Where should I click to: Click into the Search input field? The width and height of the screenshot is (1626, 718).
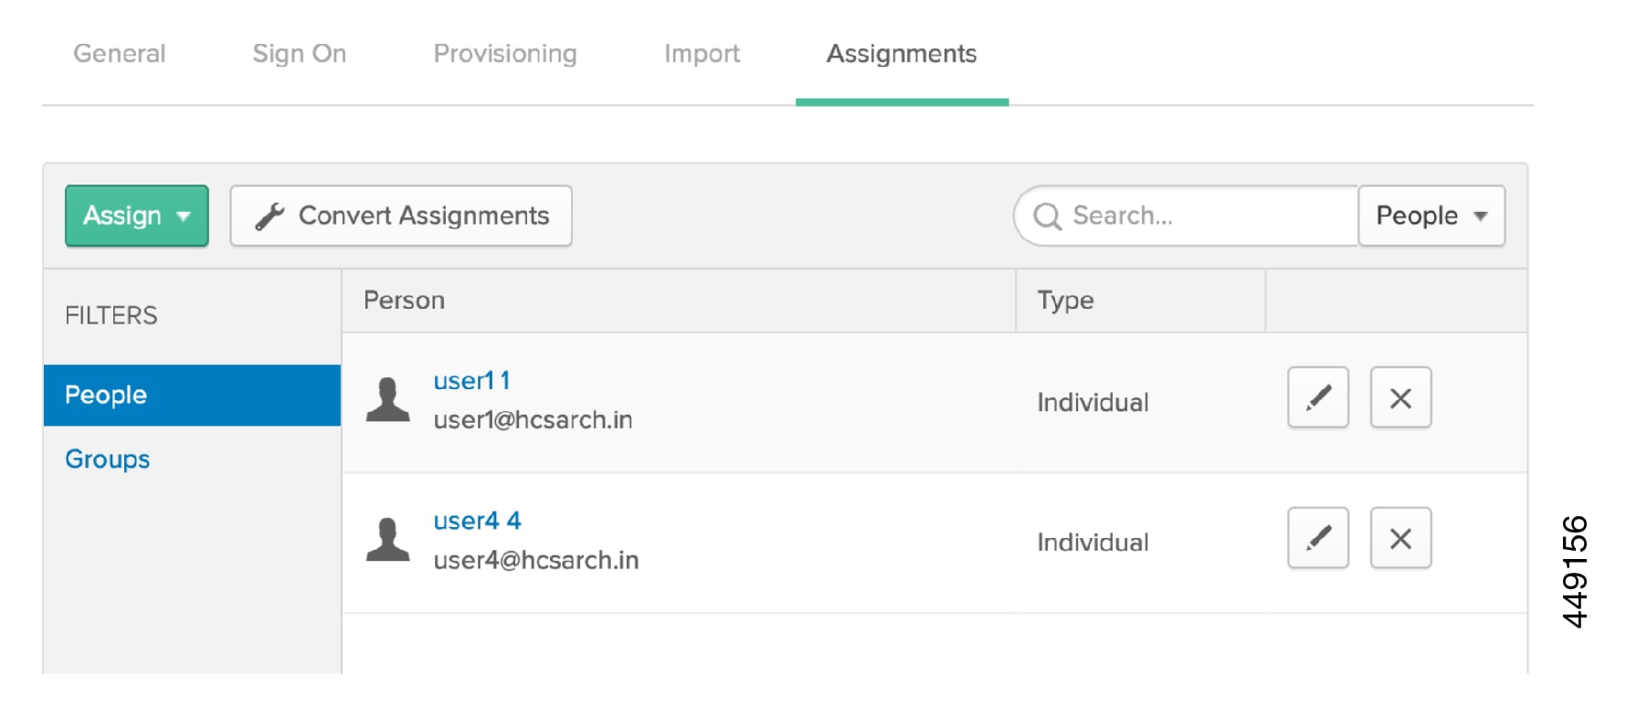[x=1206, y=216]
